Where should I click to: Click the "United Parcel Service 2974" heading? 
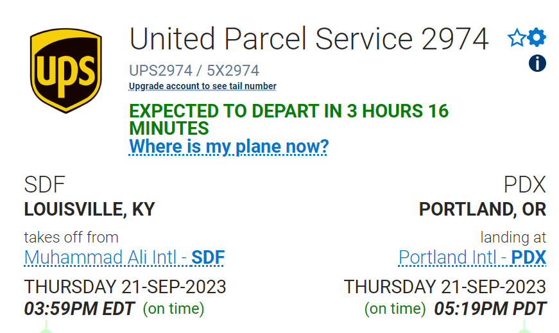(309, 39)
